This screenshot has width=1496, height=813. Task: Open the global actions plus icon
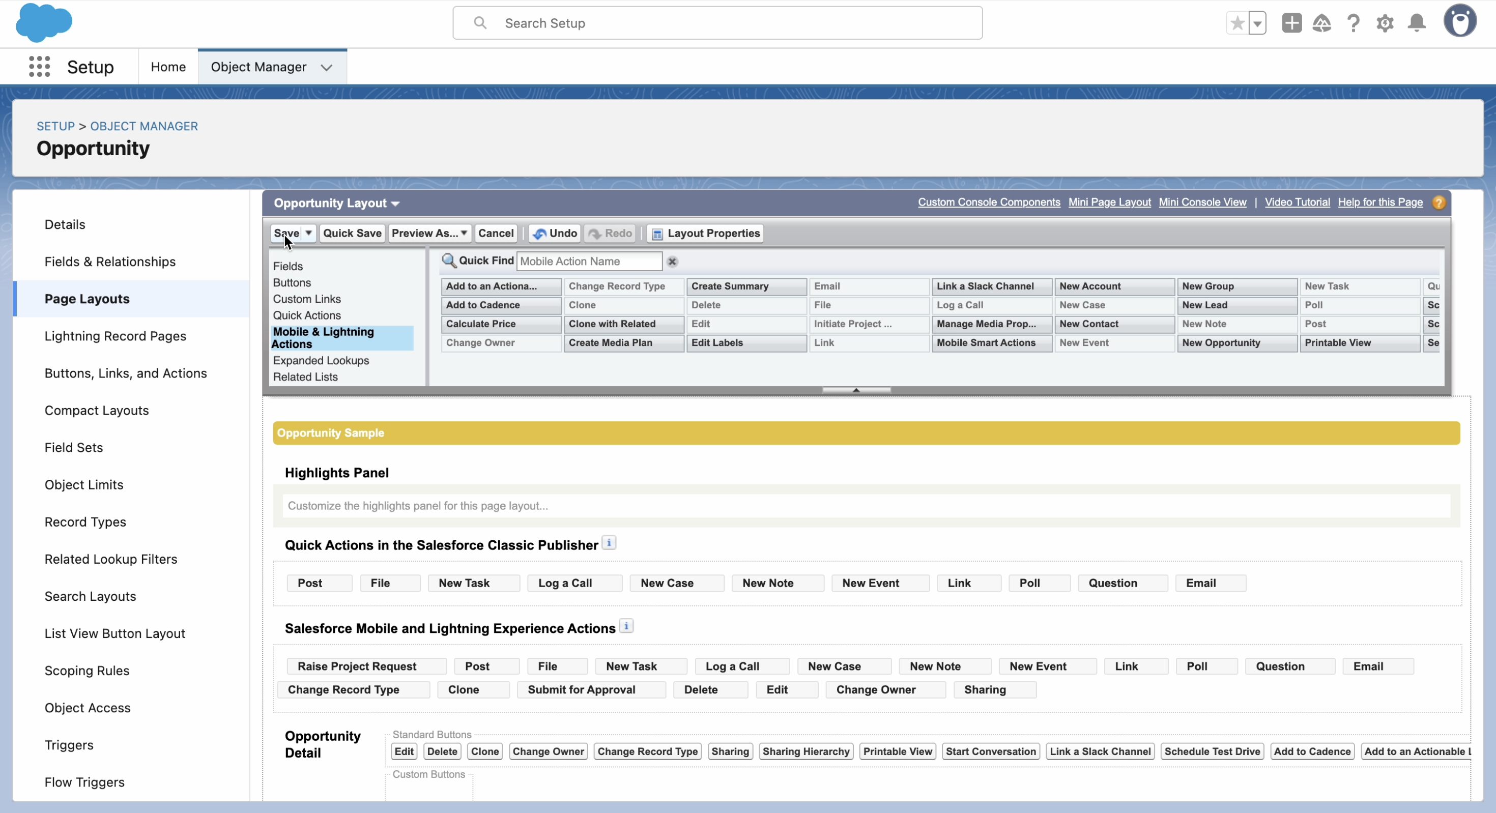coord(1291,23)
